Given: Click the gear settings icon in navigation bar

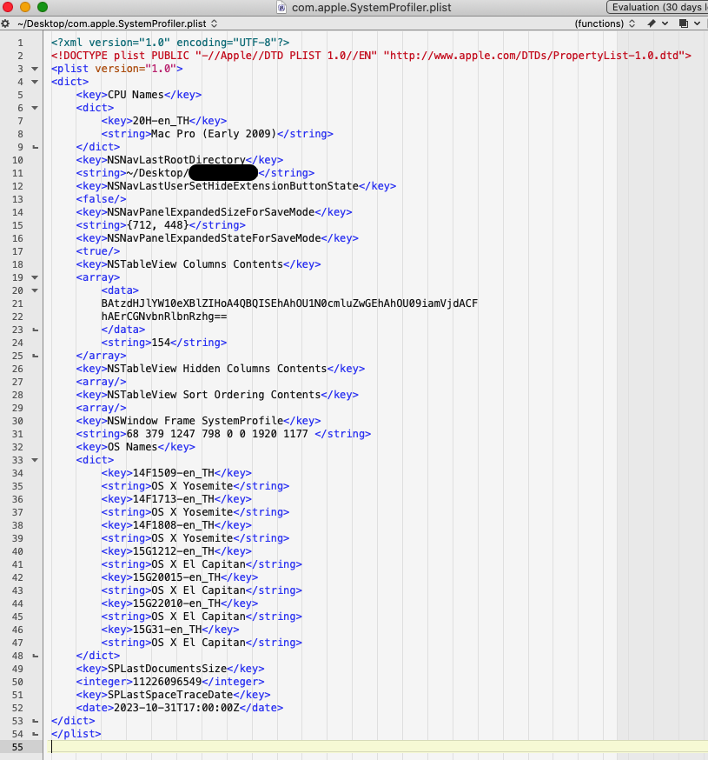Looking at the screenshot, I should point(5,23).
